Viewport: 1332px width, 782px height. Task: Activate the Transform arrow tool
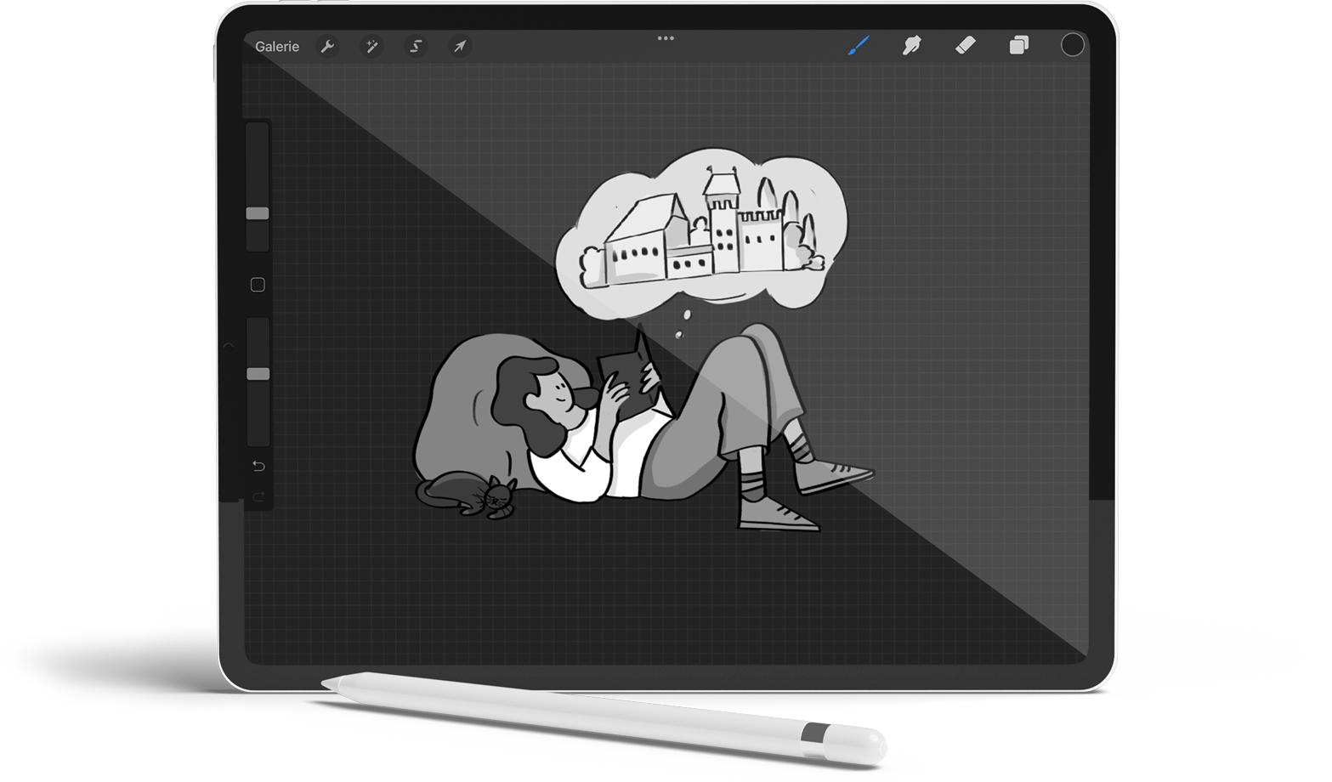(460, 46)
